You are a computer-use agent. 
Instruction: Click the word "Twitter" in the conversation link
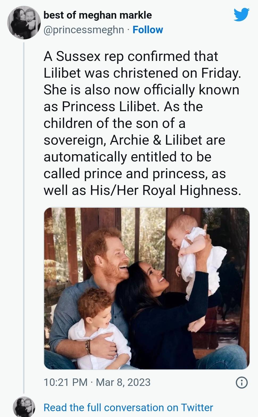197,407
